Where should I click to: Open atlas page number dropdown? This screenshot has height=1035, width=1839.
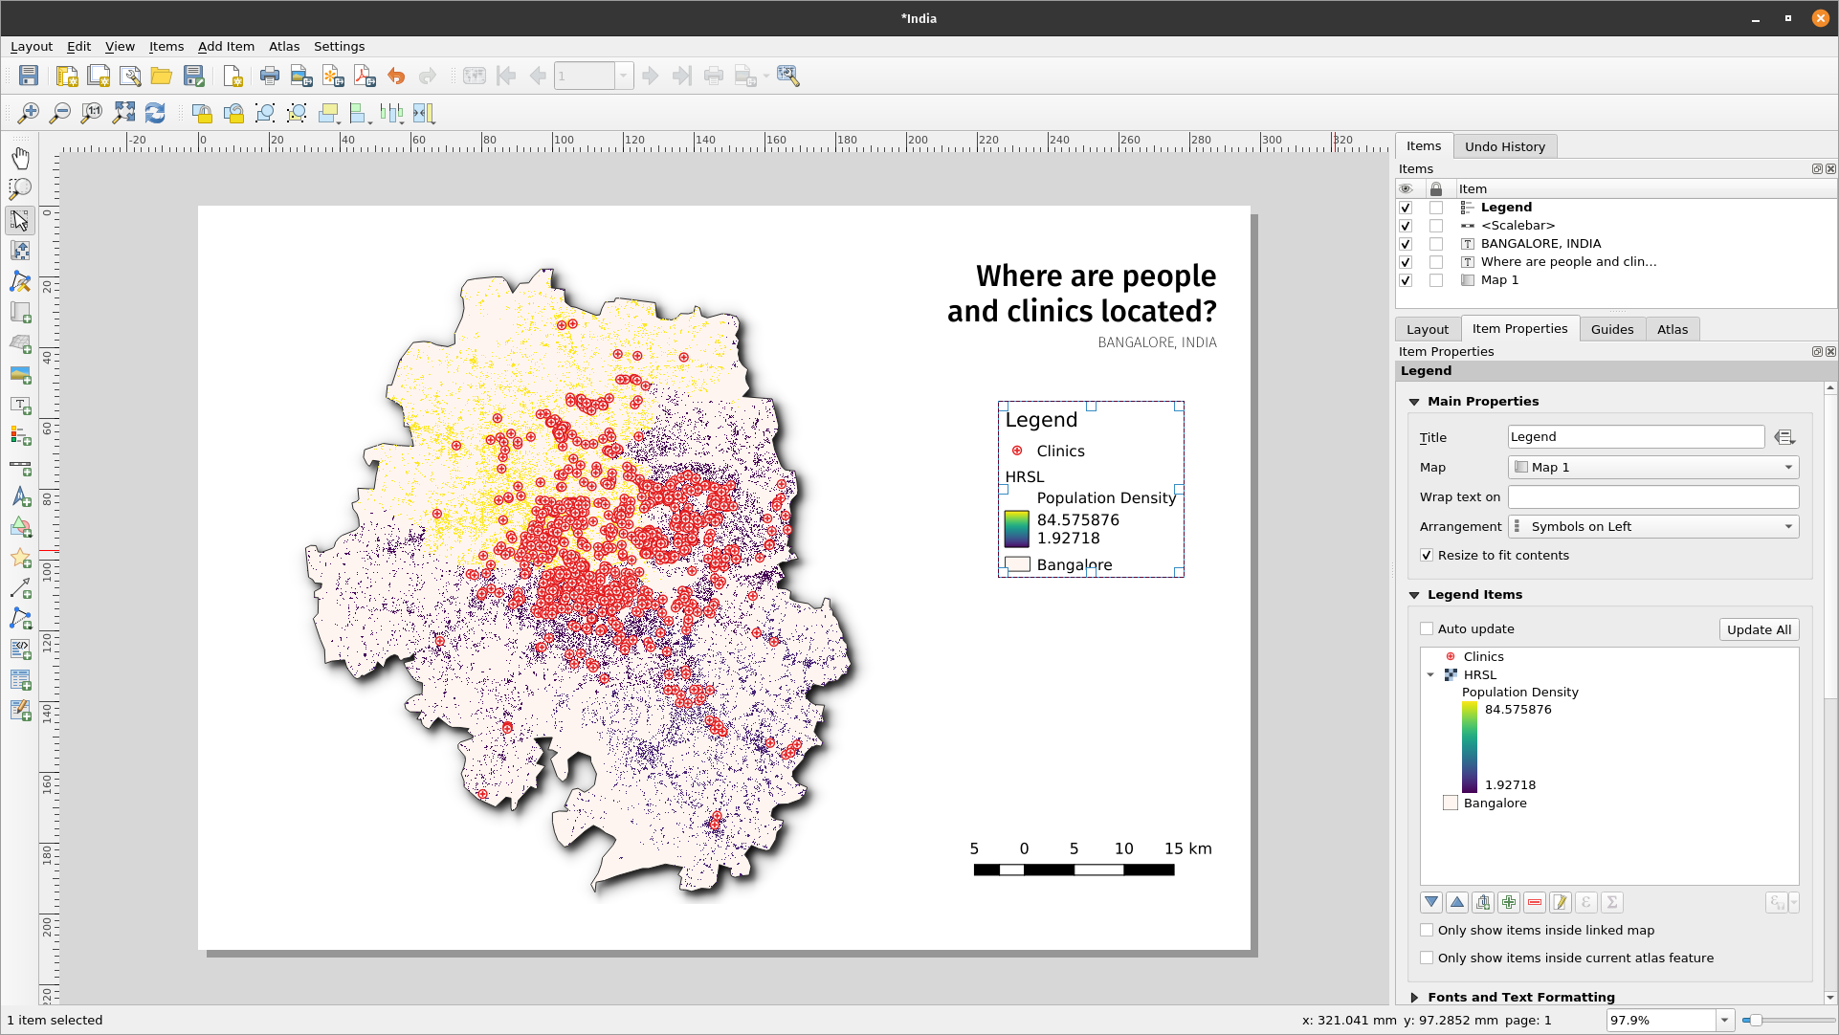[624, 76]
